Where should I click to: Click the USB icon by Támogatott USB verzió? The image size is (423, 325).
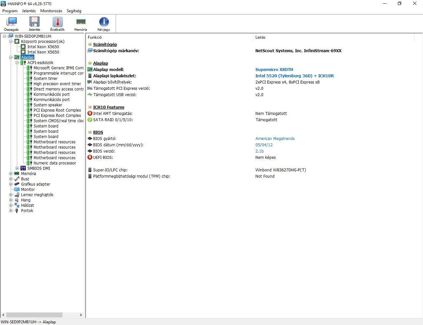pyautogui.click(x=90, y=94)
